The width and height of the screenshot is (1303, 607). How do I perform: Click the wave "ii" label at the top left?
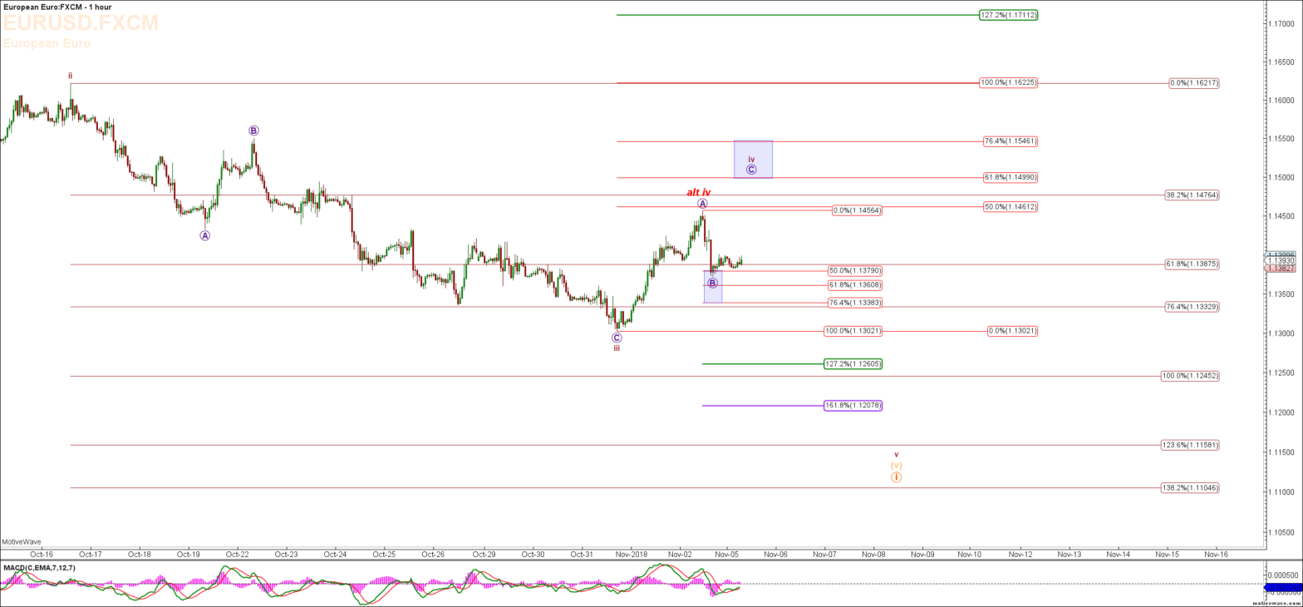click(x=71, y=76)
